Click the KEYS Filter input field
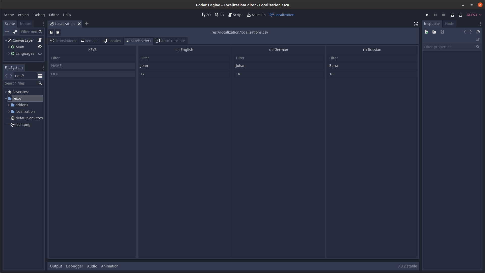 92,58
